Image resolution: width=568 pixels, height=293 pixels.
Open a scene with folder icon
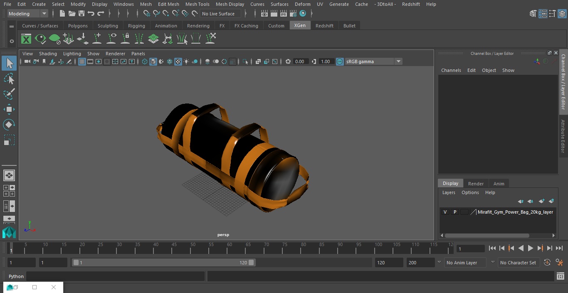[72, 14]
